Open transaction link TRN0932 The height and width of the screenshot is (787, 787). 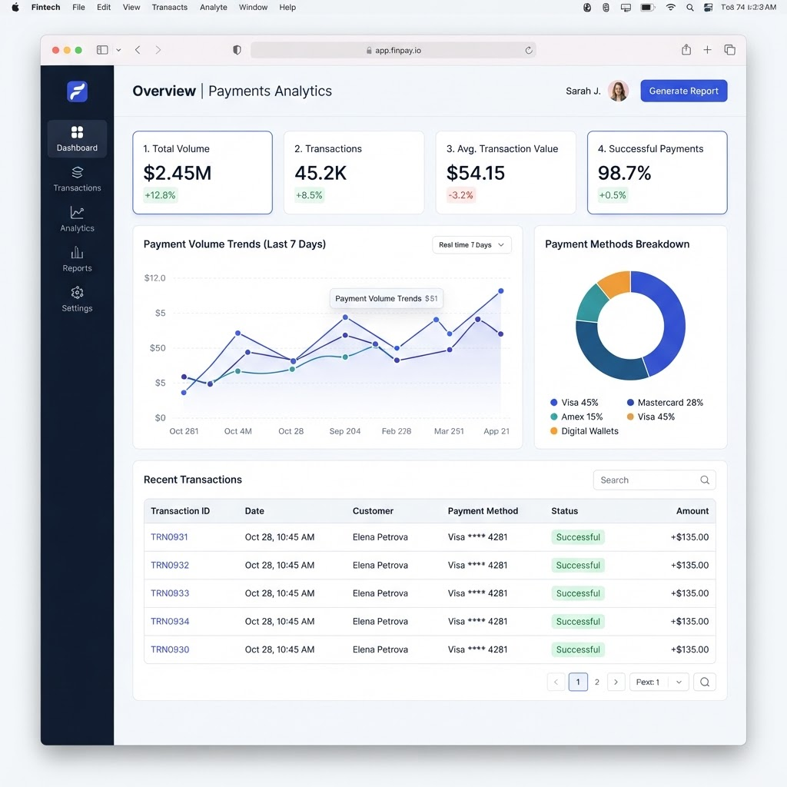pos(170,565)
